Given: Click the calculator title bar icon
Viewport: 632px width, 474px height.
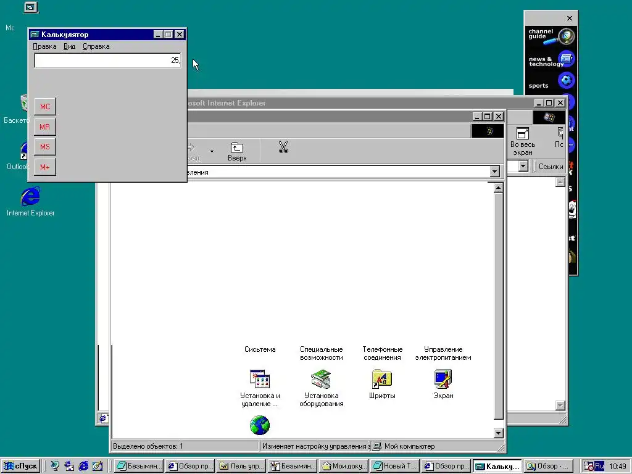Looking at the screenshot, I should (x=35, y=35).
